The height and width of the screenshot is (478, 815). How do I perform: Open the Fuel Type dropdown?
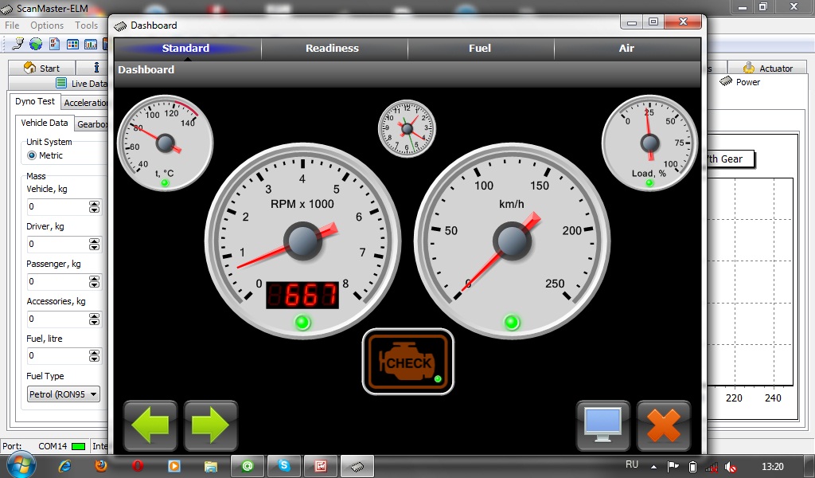[64, 394]
